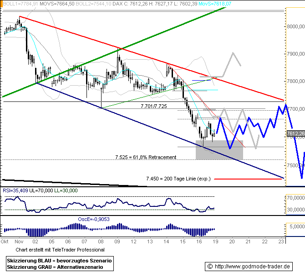
Task: Click the gray target zone rectangle
Action: [x=219, y=150]
